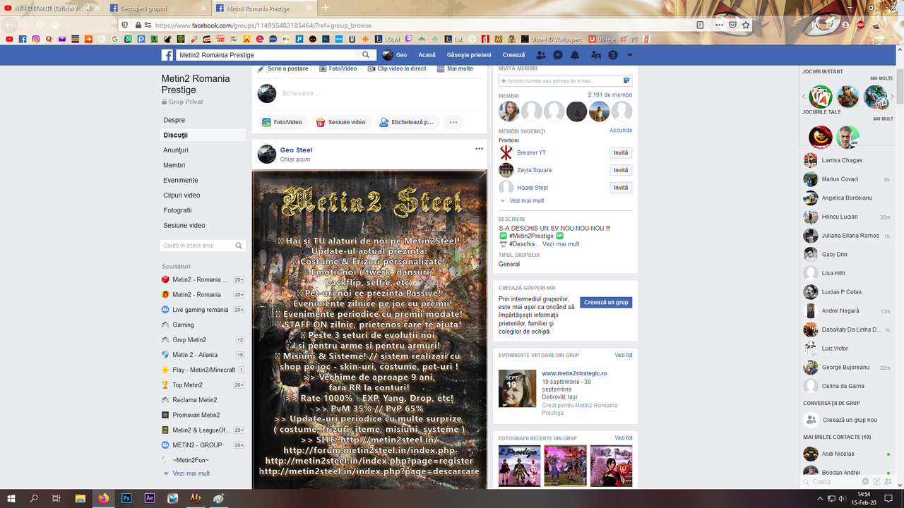This screenshot has width=904, height=508.
Task: Open the Despre section of the group
Action: (174, 120)
